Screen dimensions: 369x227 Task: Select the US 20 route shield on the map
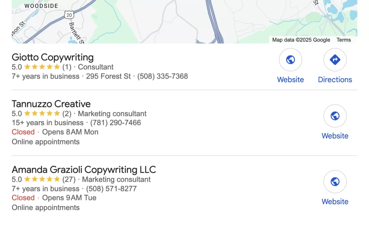(69, 15)
